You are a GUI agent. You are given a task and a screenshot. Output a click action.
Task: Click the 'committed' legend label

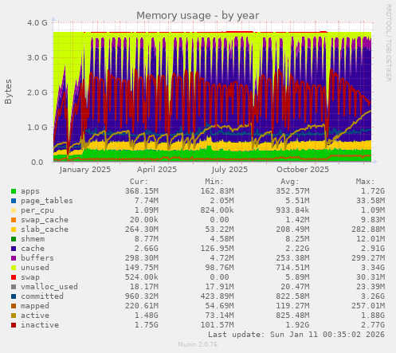[x=42, y=296]
